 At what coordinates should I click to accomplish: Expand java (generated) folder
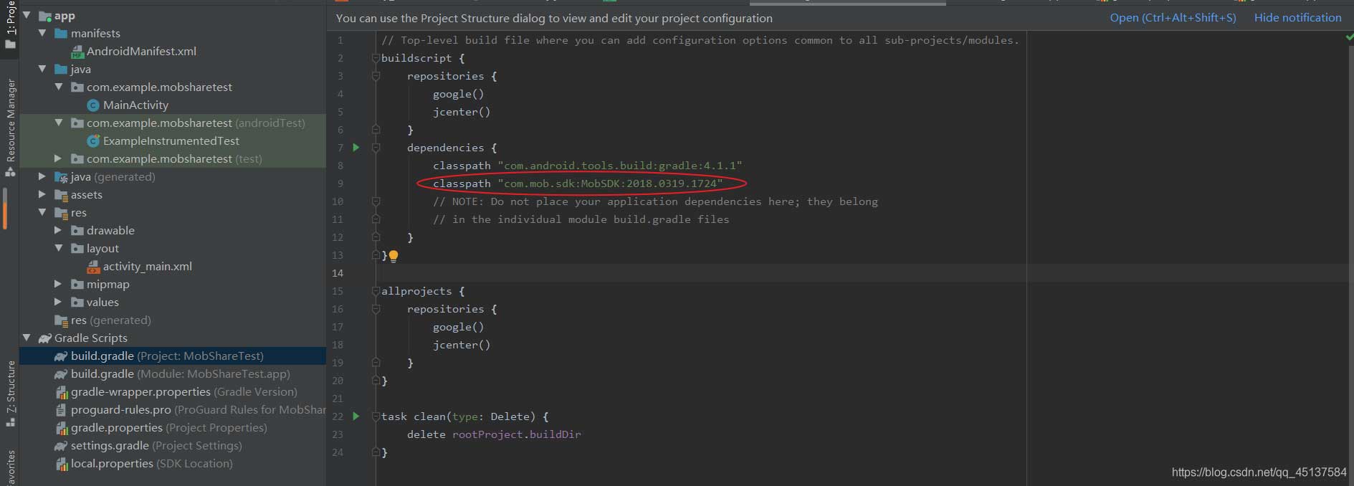point(42,176)
